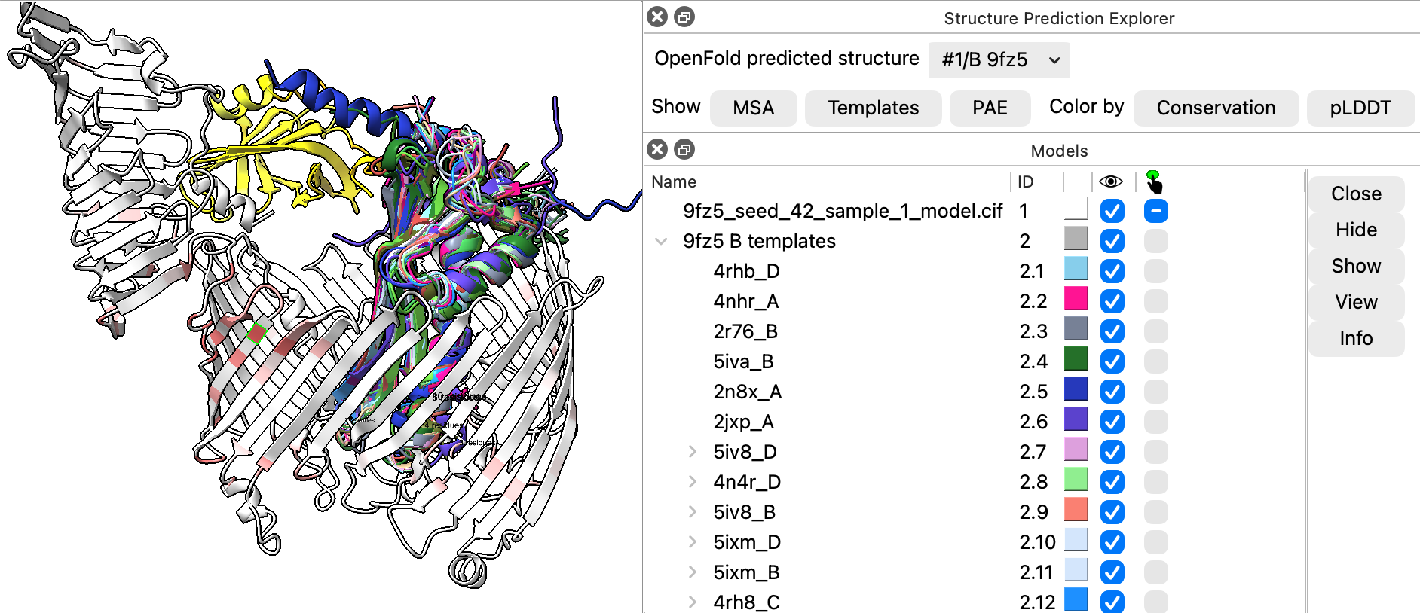Expand the 5iv8_D model row
Viewport: 1420px width, 613px height.
tap(692, 452)
